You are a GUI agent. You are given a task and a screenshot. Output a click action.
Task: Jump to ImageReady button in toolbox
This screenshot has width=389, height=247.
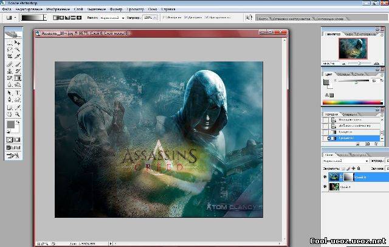tap(13, 156)
